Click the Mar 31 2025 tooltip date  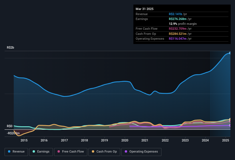pyautogui.click(x=145, y=9)
